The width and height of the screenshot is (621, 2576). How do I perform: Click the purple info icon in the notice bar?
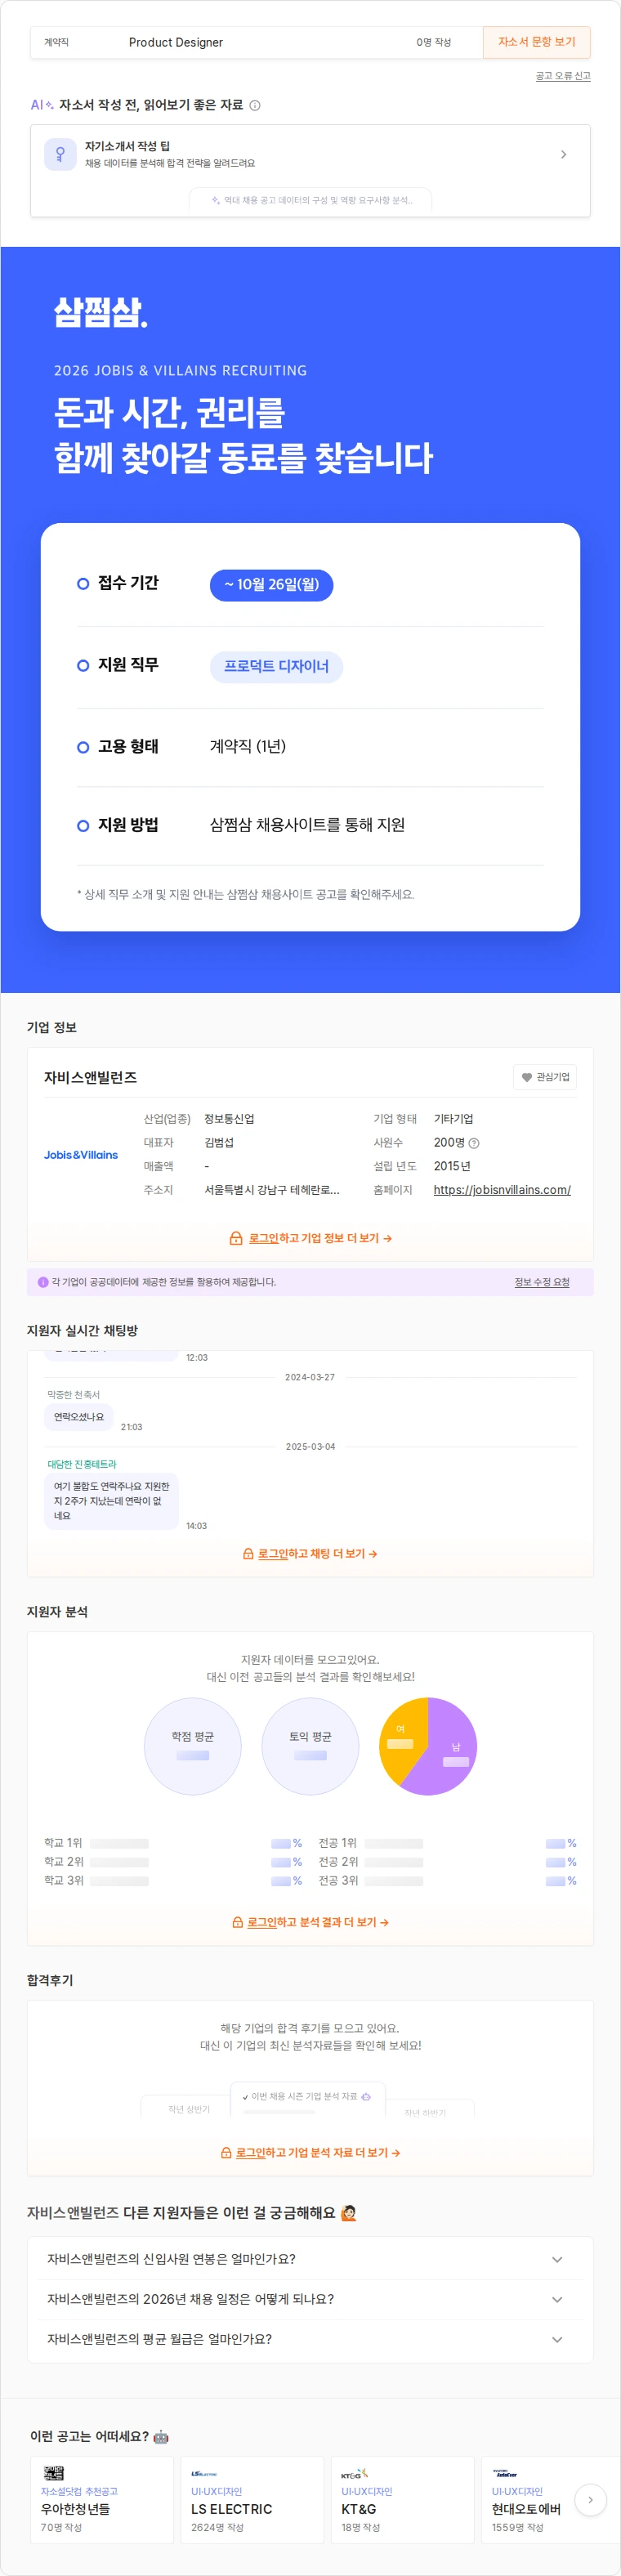click(x=43, y=1282)
